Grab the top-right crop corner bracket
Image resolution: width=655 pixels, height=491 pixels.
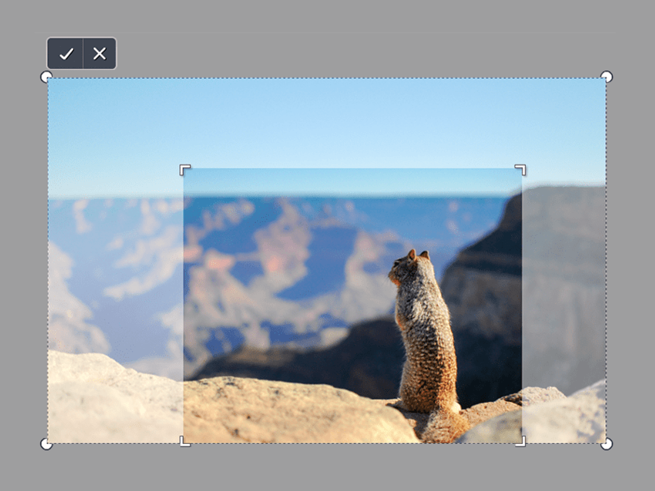[x=520, y=170]
